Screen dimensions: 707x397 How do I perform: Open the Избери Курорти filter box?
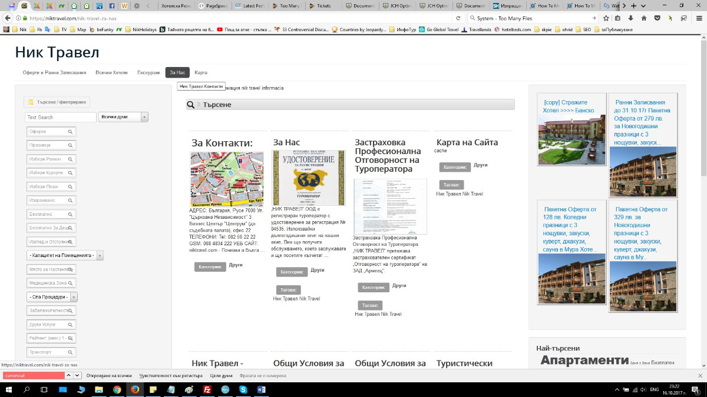click(x=51, y=173)
